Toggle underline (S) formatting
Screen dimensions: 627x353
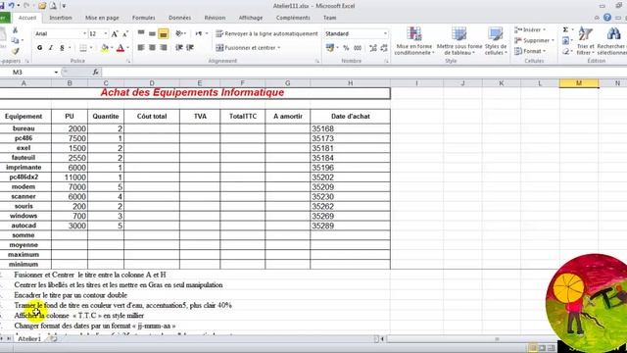pos(62,48)
